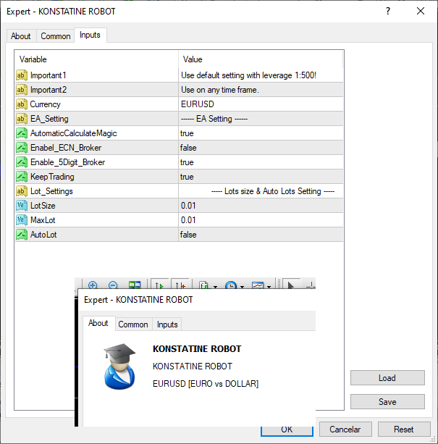Click the LotSize value field 0.01
The width and height of the screenshot is (438, 444).
click(x=261, y=206)
